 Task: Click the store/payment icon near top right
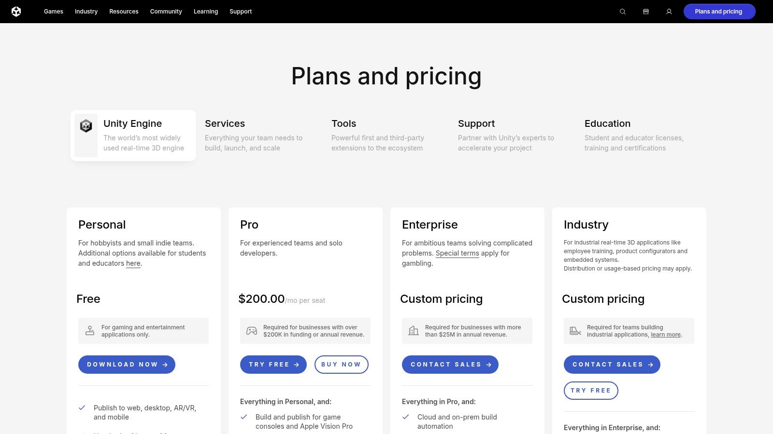[646, 11]
